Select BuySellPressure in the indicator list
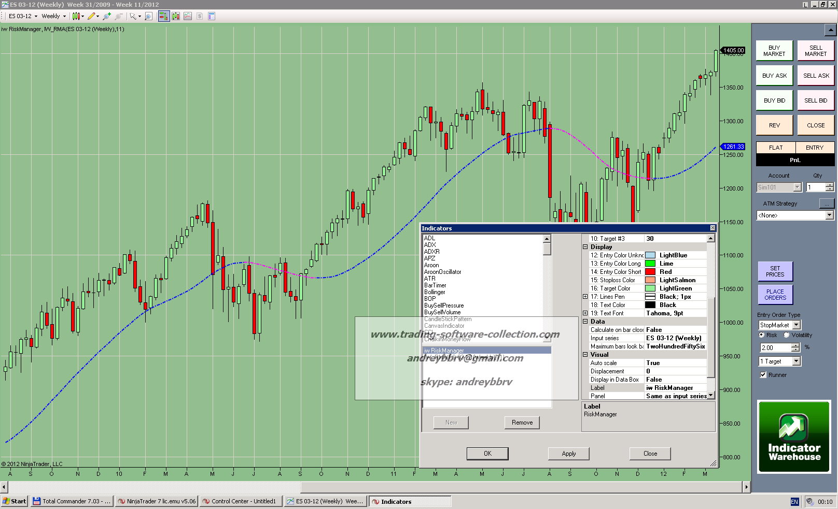The image size is (838, 509). point(444,306)
